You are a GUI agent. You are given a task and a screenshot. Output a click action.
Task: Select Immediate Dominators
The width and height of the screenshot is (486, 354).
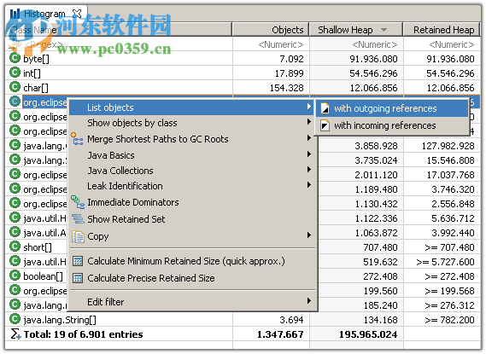pyautogui.click(x=192, y=202)
